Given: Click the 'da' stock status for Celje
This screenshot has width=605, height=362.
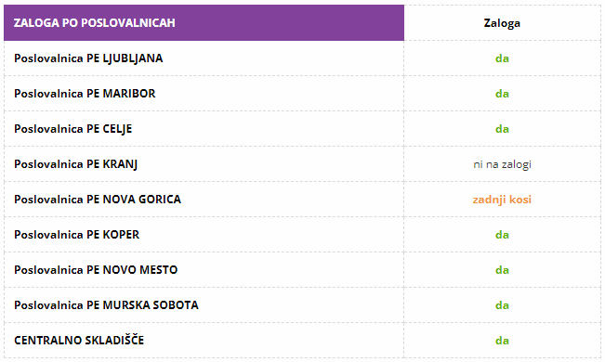Looking at the screenshot, I should (x=502, y=129).
